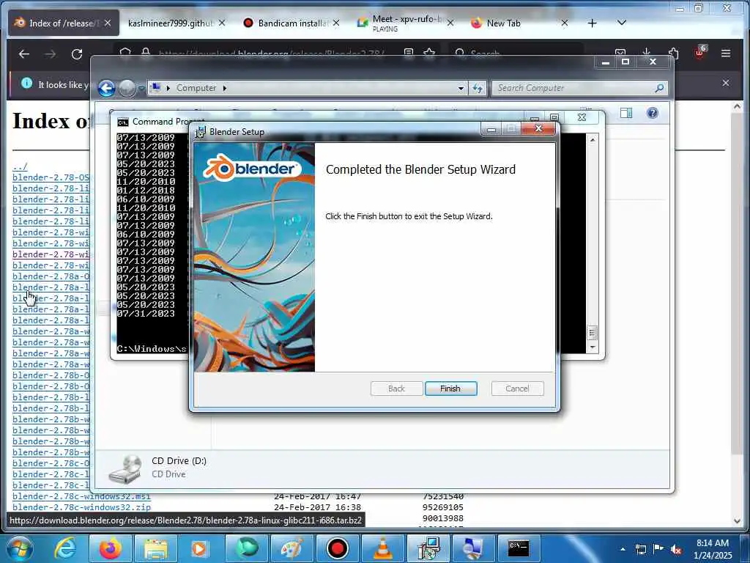
Task: Click the muted volume tray icon
Action: coord(676,549)
